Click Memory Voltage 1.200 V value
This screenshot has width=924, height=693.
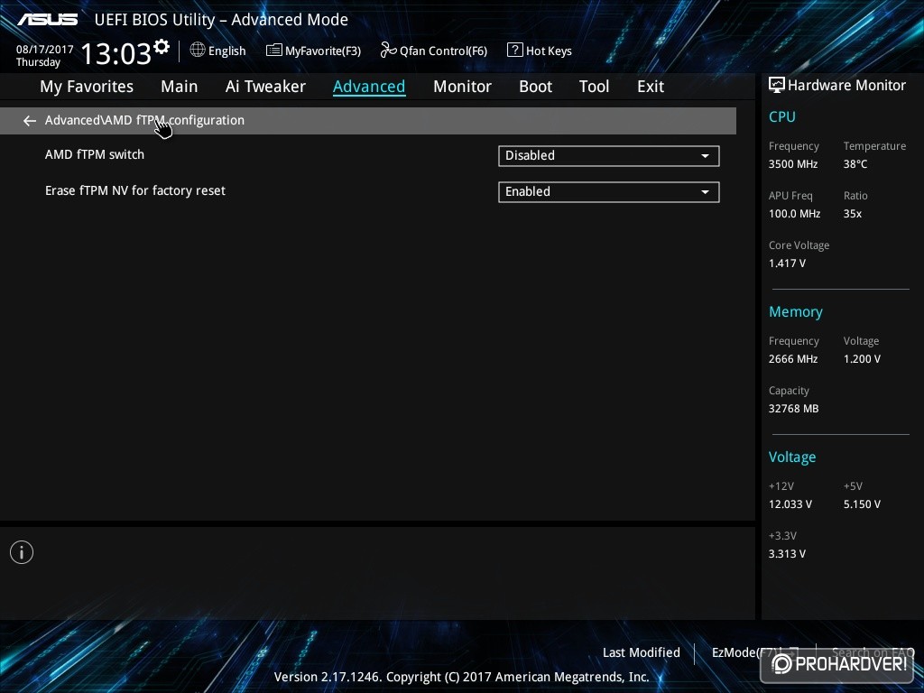862,358
